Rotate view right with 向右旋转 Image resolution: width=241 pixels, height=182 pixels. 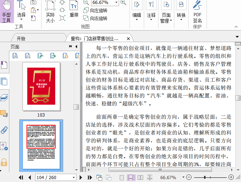point(95,18)
